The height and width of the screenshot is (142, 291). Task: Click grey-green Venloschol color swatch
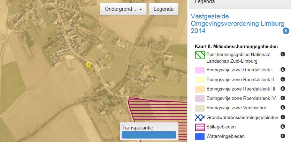pyautogui.click(x=200, y=108)
